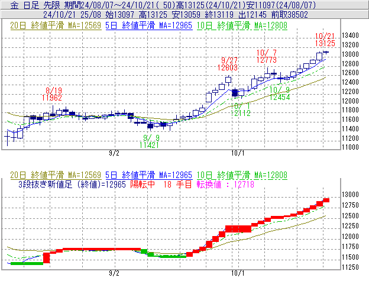Click the 出12145 volume value
369x281 pixels.
coord(253,15)
